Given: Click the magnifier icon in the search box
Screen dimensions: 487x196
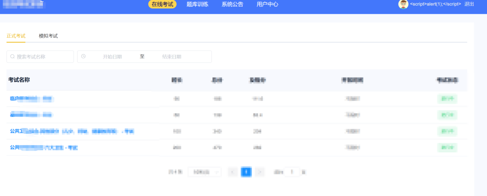Looking at the screenshot, I should coord(13,57).
